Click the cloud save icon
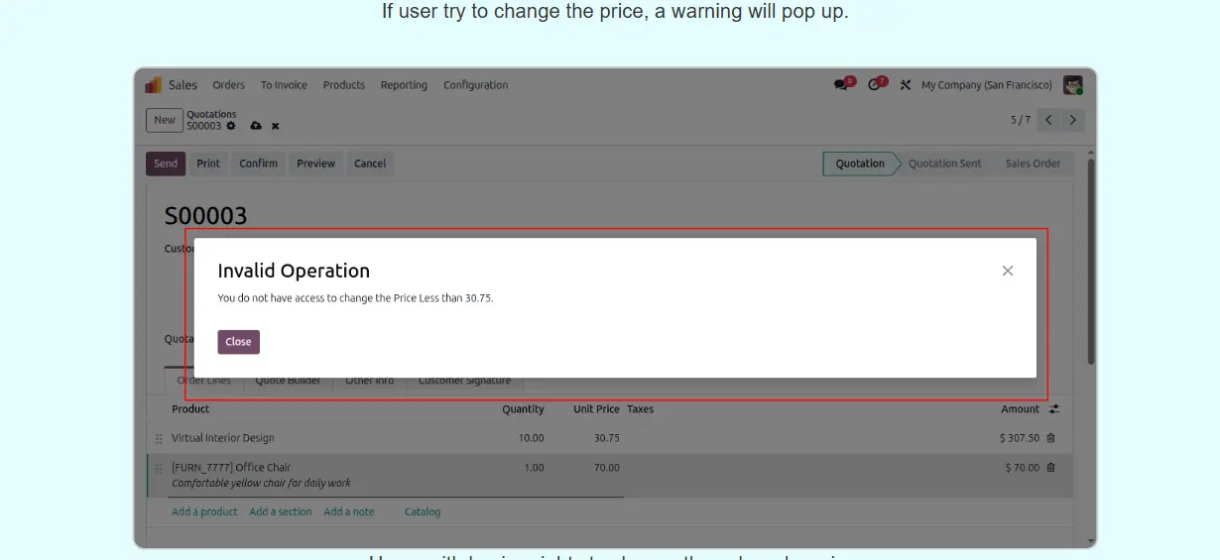This screenshot has height=560, width=1220. point(256,126)
